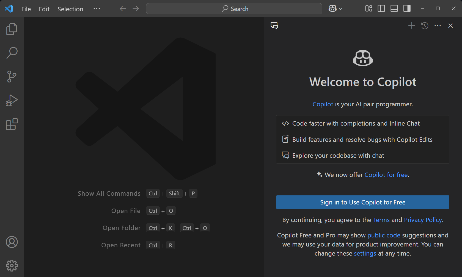Open the Terms link
The width and height of the screenshot is (462, 277).
381,220
